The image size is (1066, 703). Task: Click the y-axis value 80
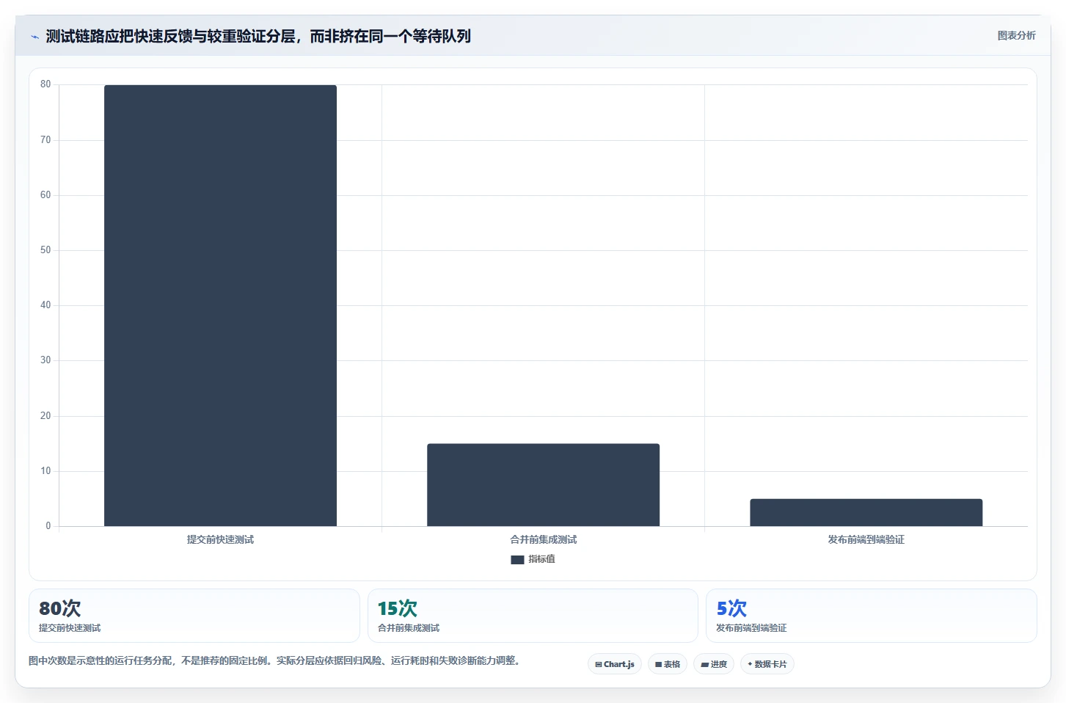(45, 84)
